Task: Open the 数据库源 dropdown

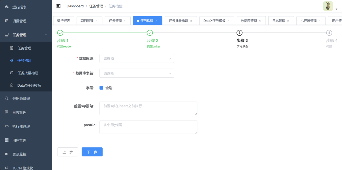Action: point(137,59)
